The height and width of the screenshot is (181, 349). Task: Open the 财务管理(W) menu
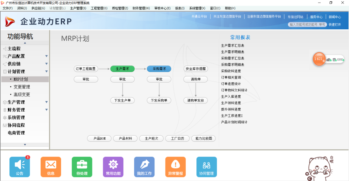(141, 8)
